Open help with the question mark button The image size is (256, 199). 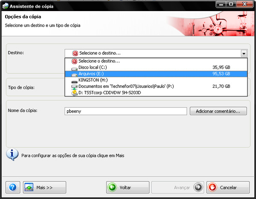pyautogui.click(x=13, y=187)
